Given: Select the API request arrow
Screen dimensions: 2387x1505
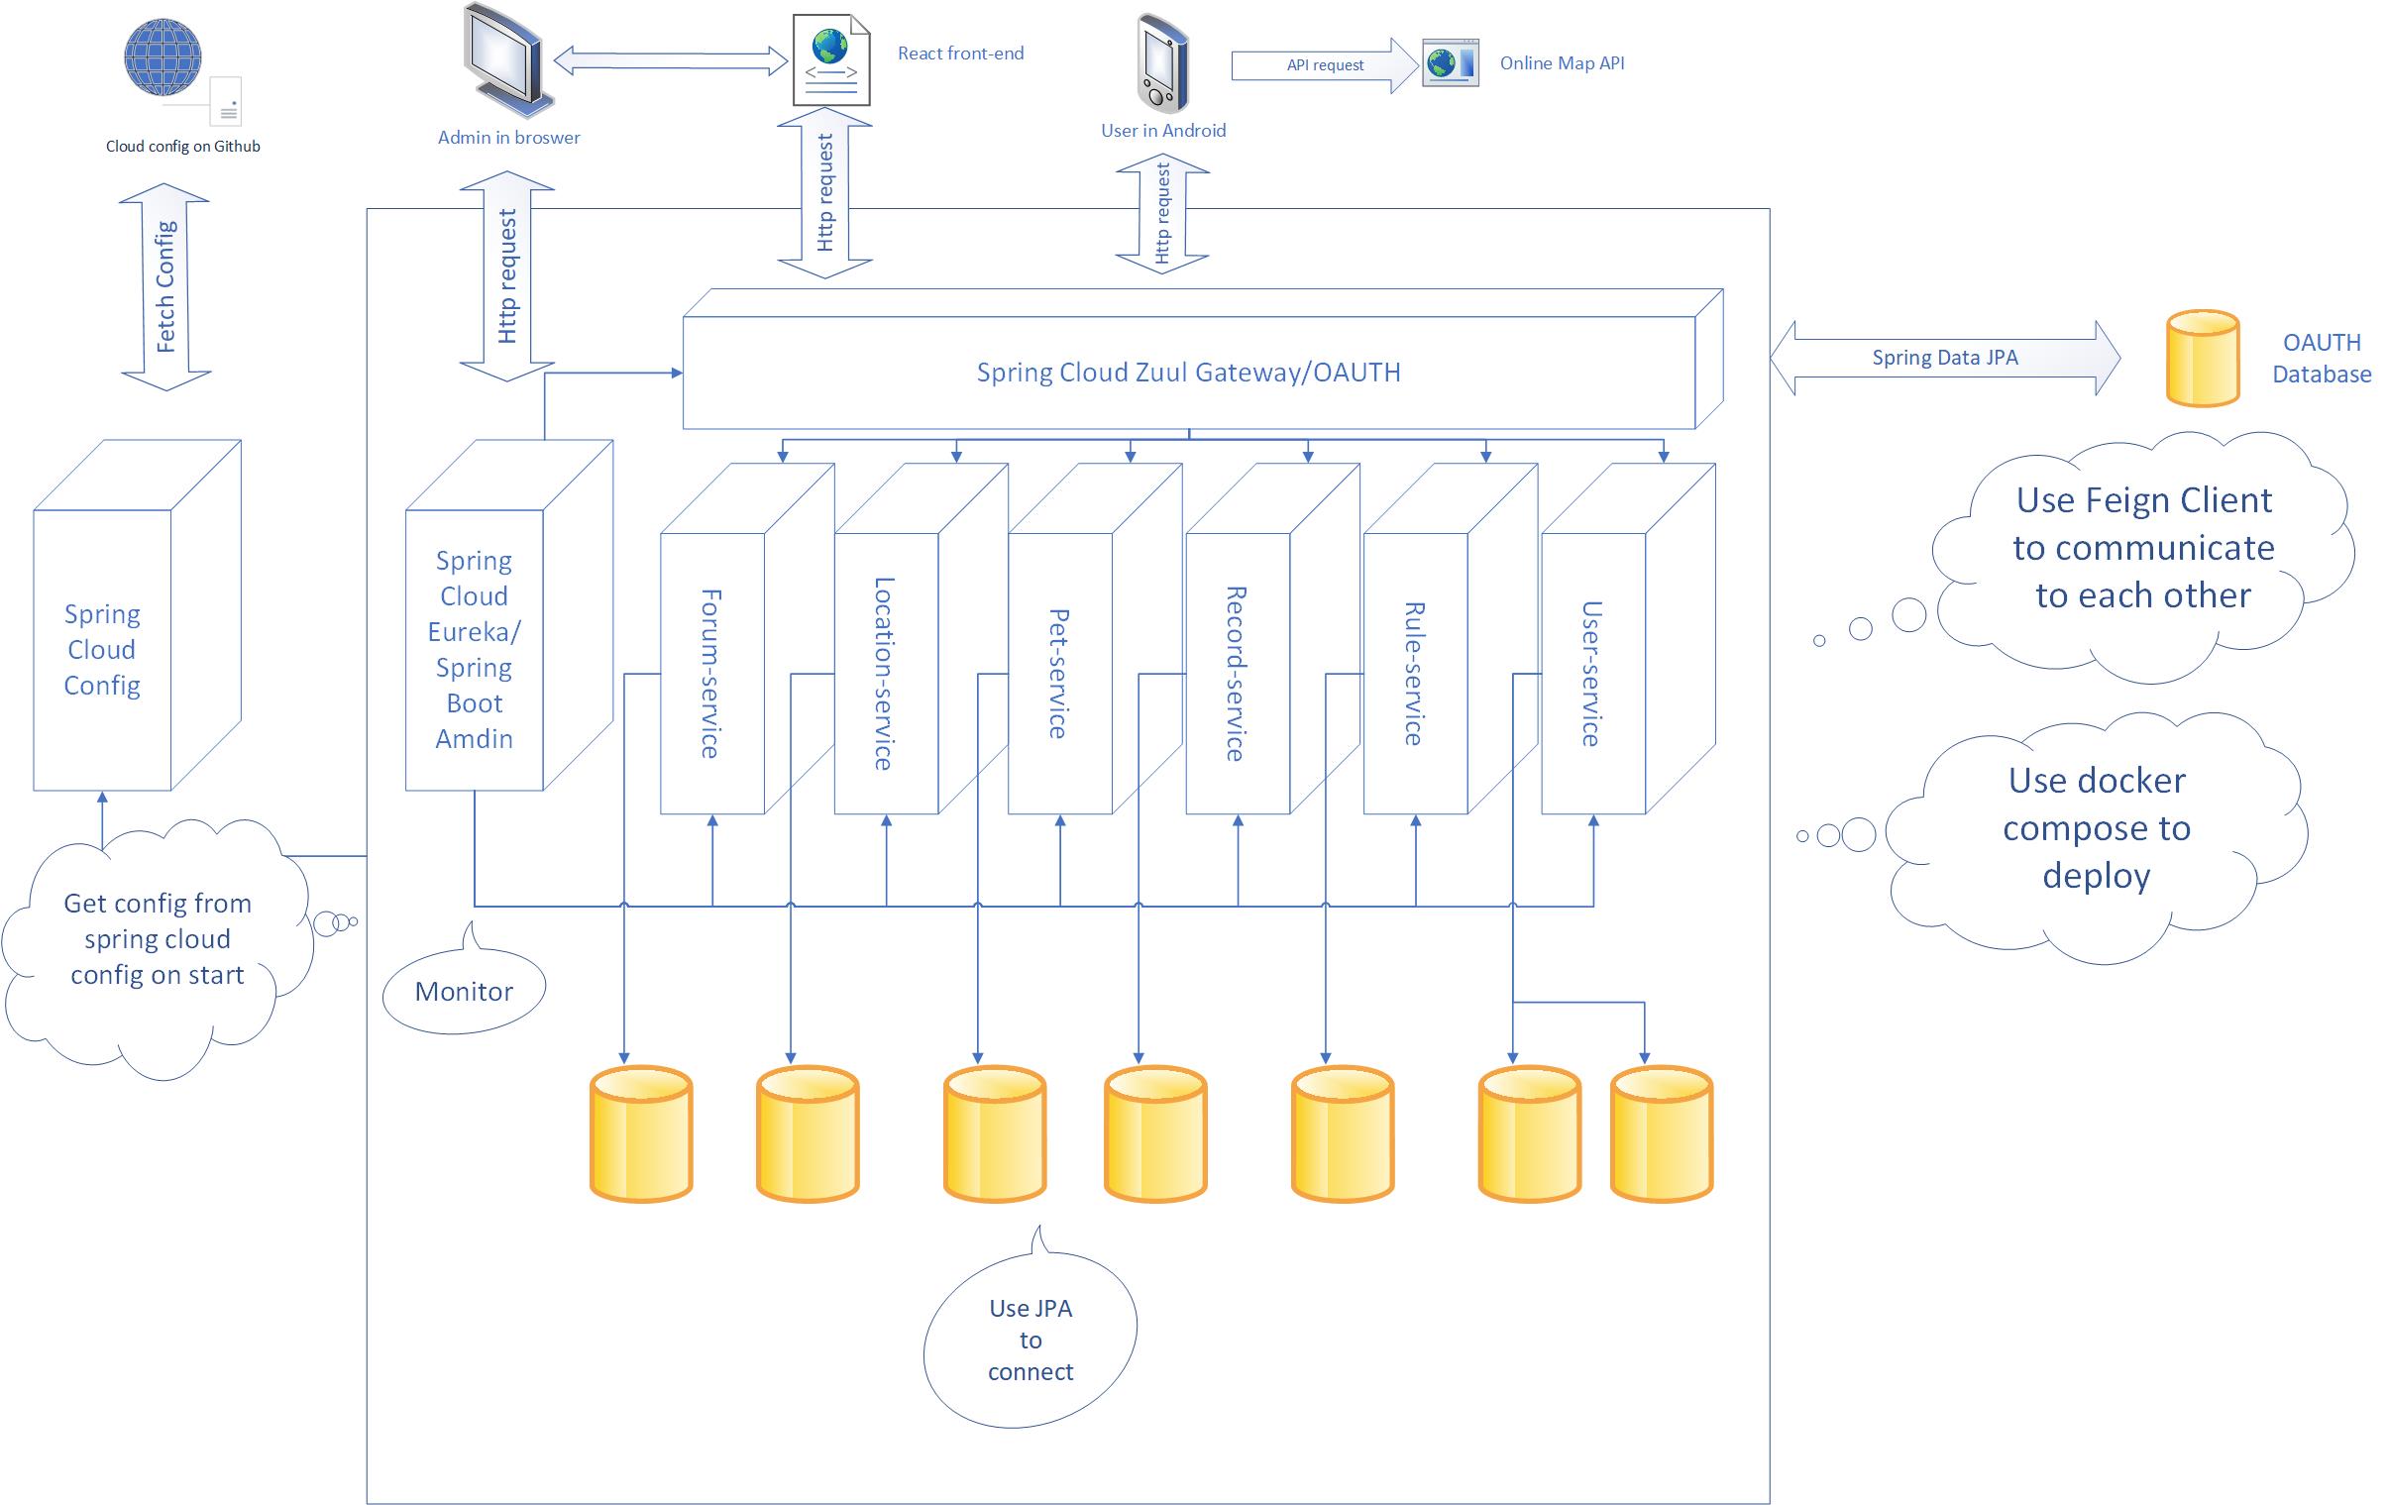Looking at the screenshot, I should pyautogui.click(x=1325, y=65).
